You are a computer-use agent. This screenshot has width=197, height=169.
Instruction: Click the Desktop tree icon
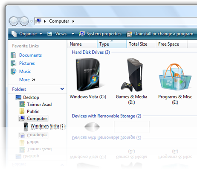pyautogui.click(x=18, y=97)
